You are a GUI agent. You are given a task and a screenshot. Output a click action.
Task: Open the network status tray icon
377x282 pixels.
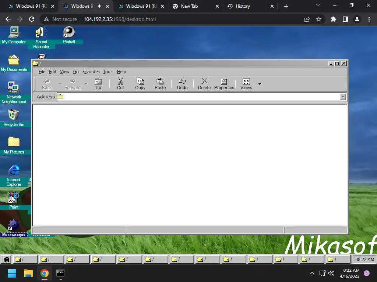click(x=322, y=273)
